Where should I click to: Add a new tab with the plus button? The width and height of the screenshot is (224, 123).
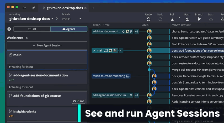tap(93, 8)
